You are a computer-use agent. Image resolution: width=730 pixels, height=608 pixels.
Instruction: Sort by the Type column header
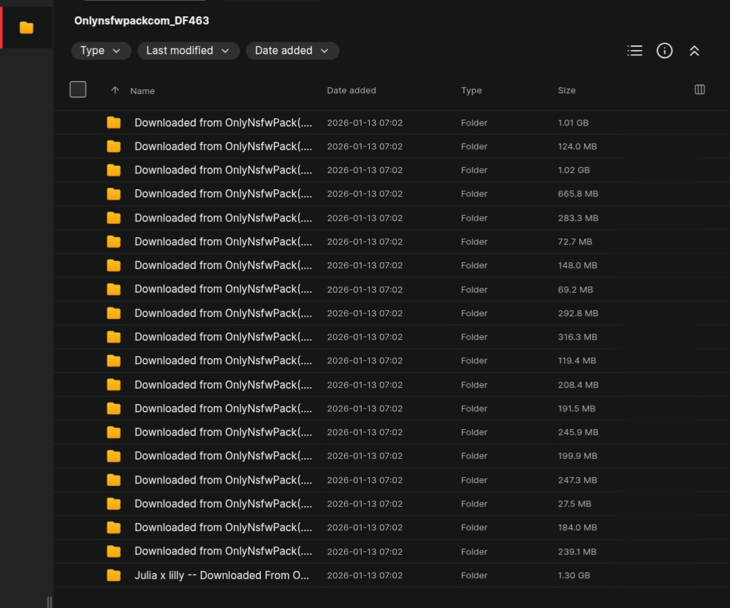[471, 91]
